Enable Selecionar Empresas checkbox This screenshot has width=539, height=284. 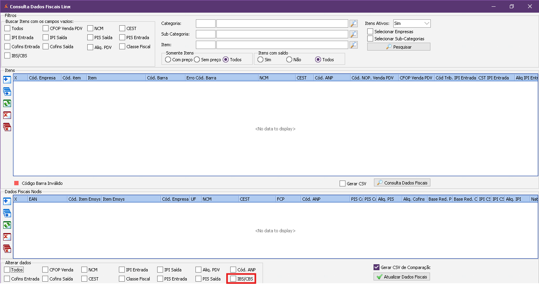(x=370, y=31)
